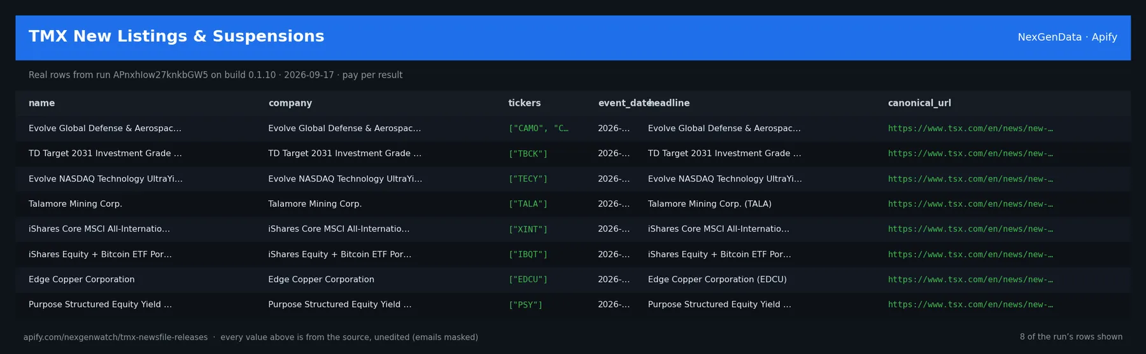This screenshot has width=1146, height=354.
Task: Open the URL in the IBQT row
Action: point(970,254)
